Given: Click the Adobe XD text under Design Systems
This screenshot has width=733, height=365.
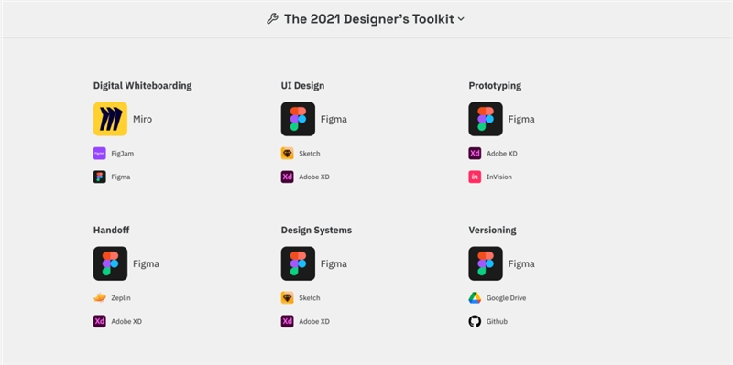Looking at the screenshot, I should tap(314, 322).
